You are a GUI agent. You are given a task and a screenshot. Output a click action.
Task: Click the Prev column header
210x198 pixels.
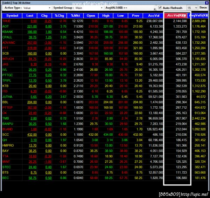click(x=135, y=16)
